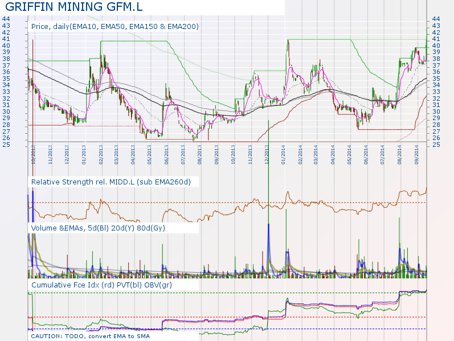Click price 30 on the left axis
The image size is (454, 341).
click(x=6, y=112)
